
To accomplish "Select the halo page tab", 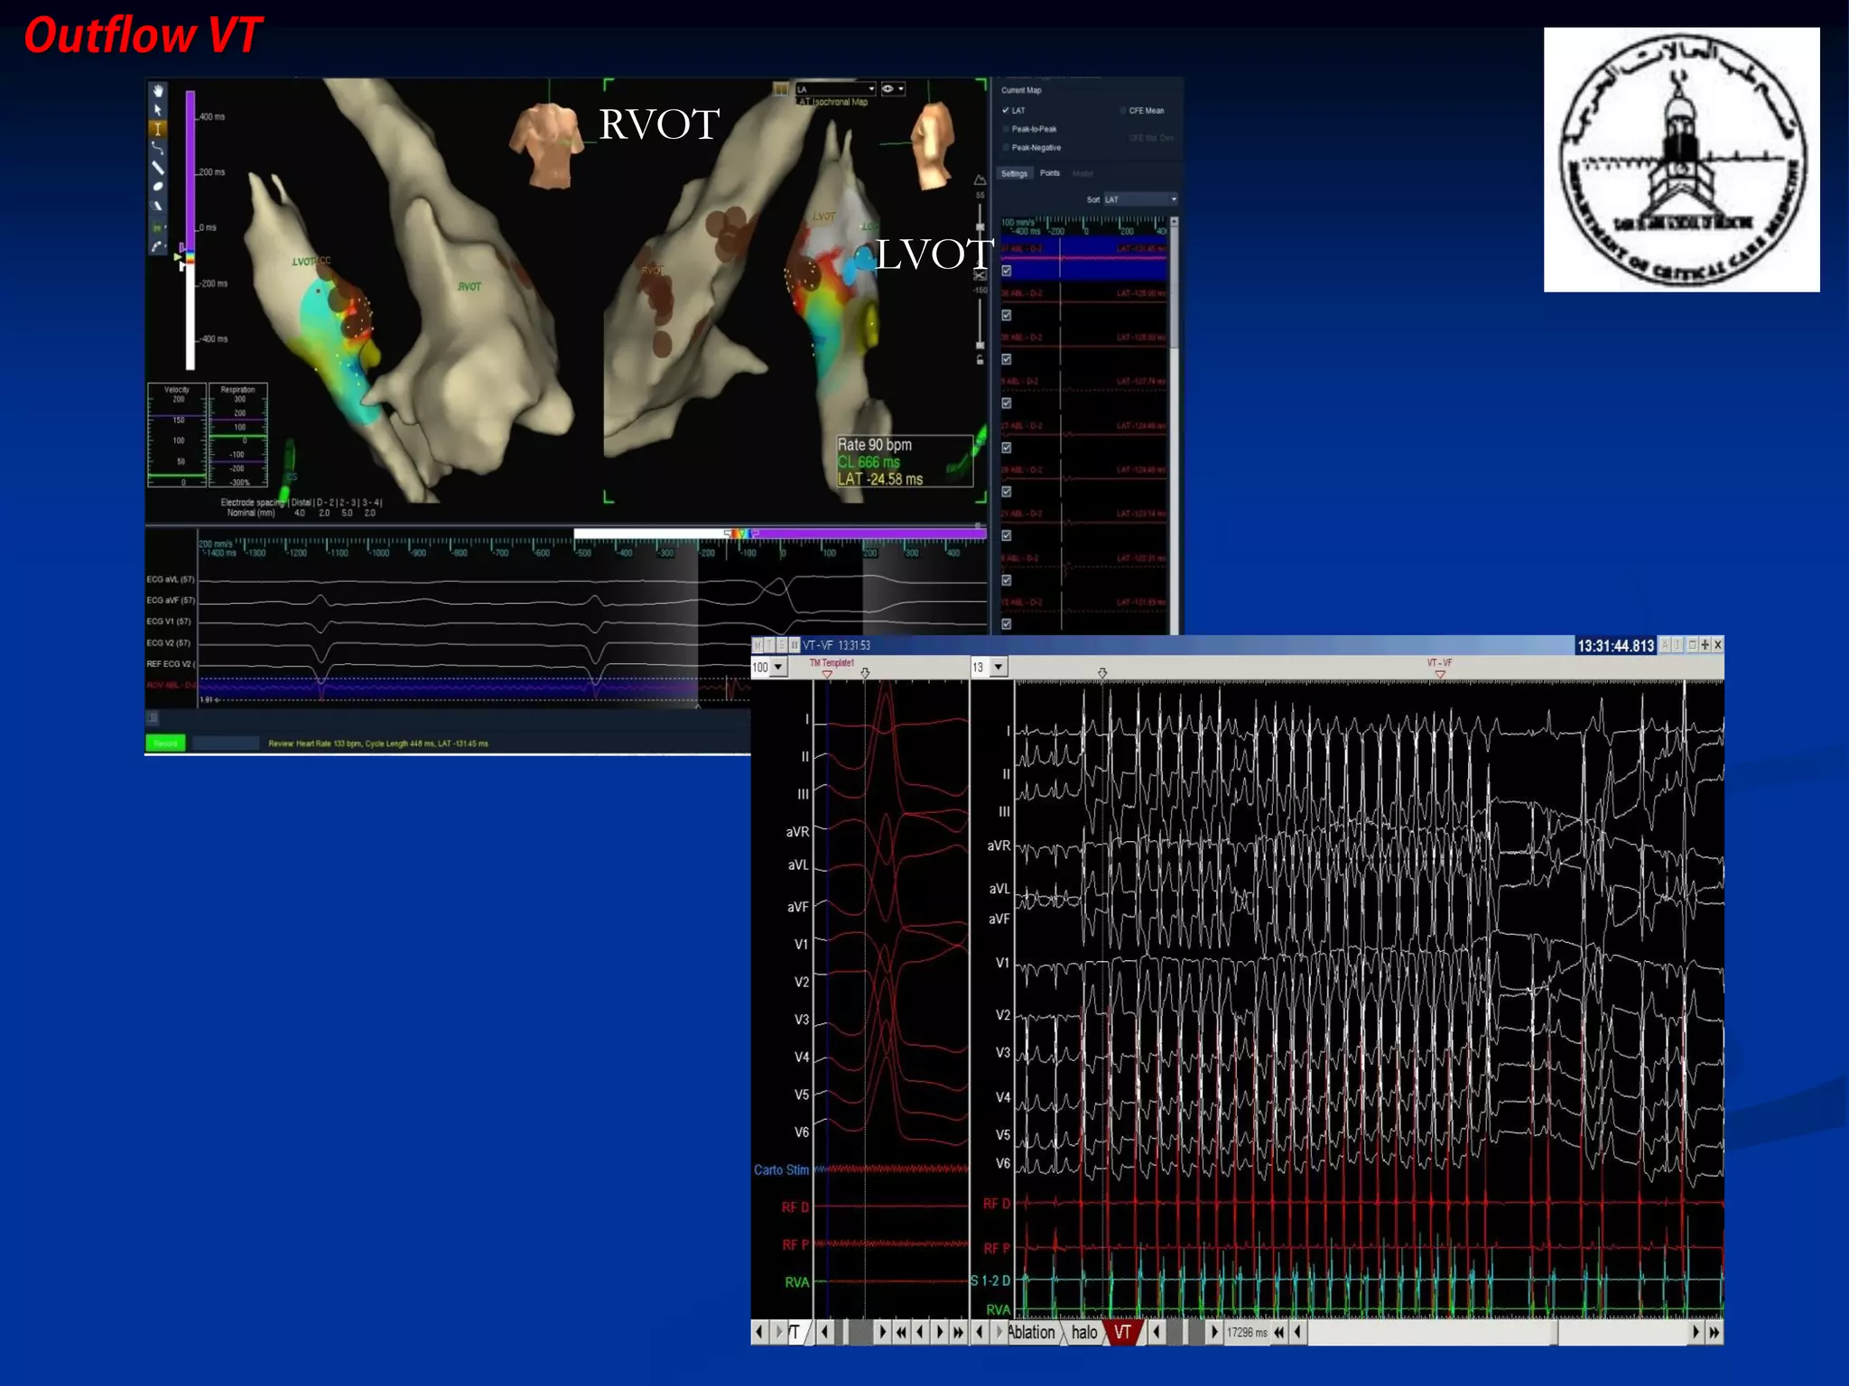I will 1084,1333.
